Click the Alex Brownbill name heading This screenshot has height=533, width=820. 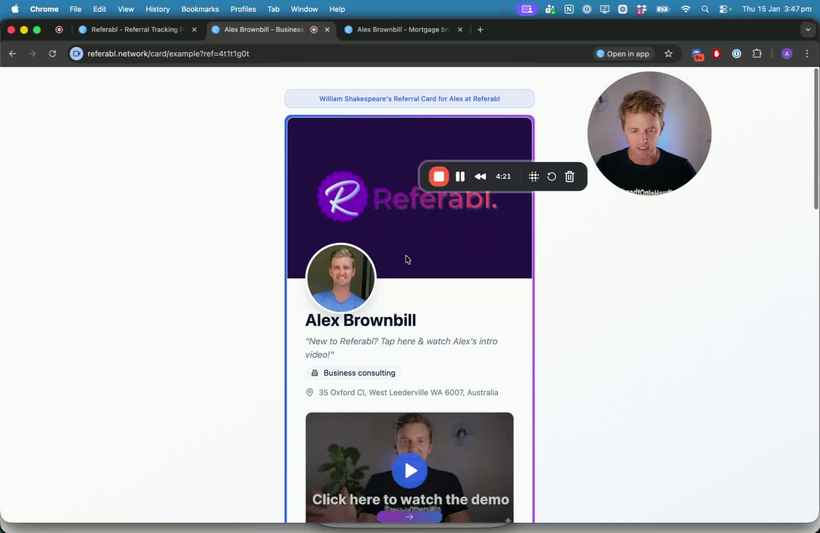click(x=361, y=320)
